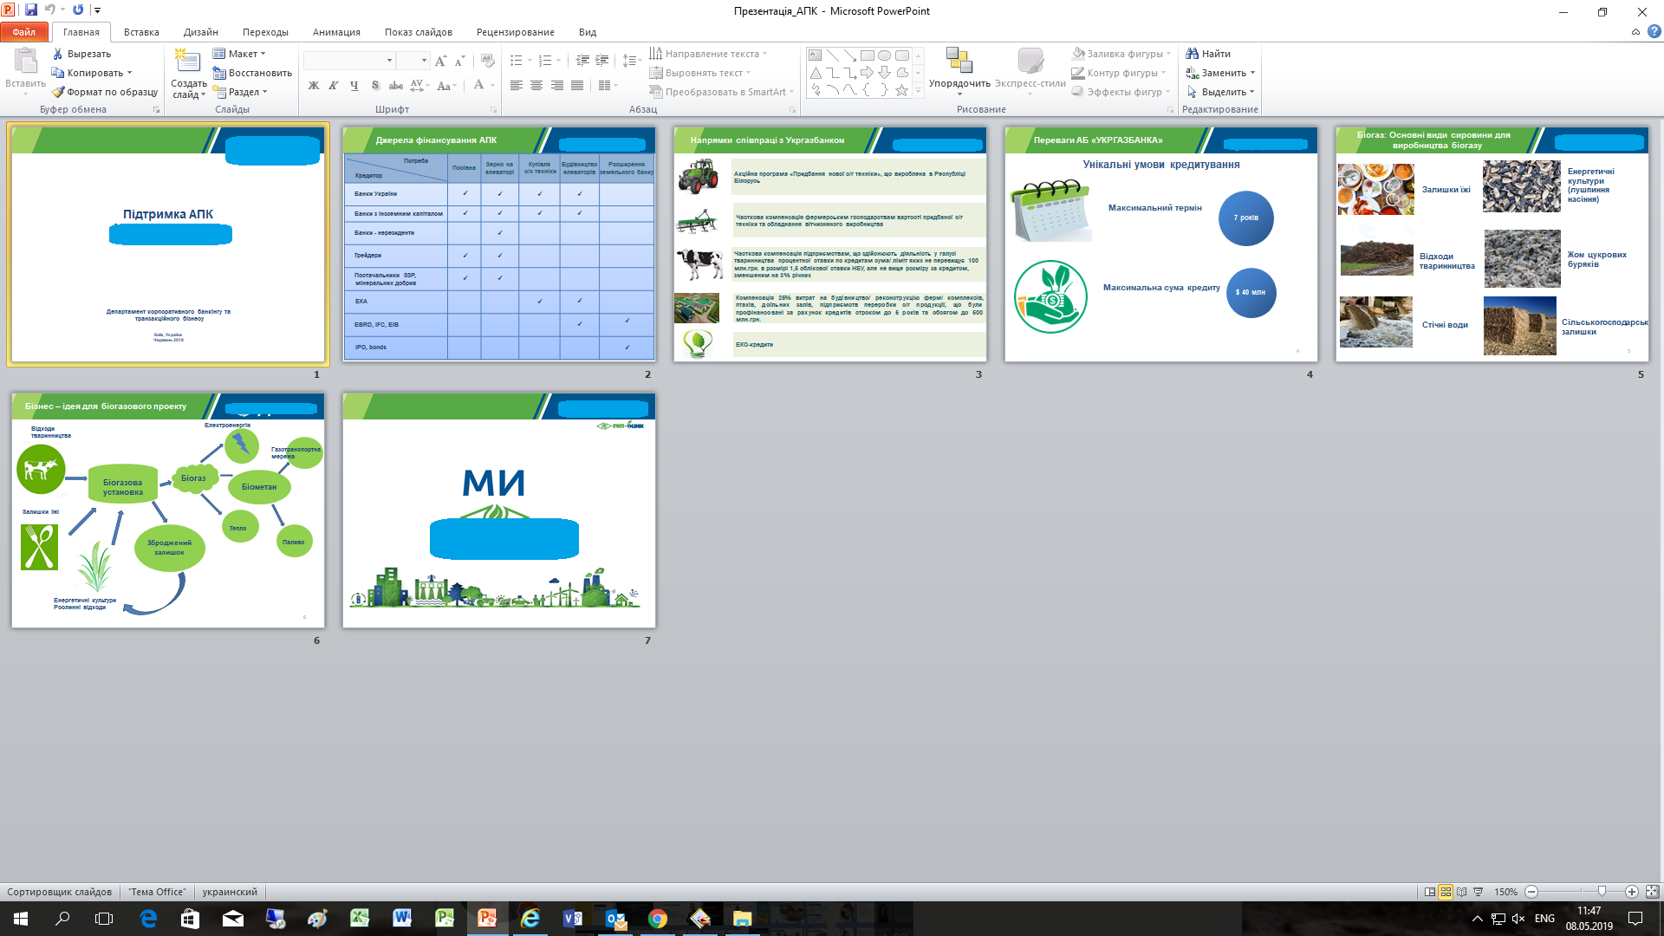Image resolution: width=1664 pixels, height=936 pixels.
Task: Start slideshow from status bar icon
Action: 1479,892
